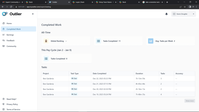The image size is (199, 112).
Task: Go back with the browser back arrow
Action: click(3, 7)
